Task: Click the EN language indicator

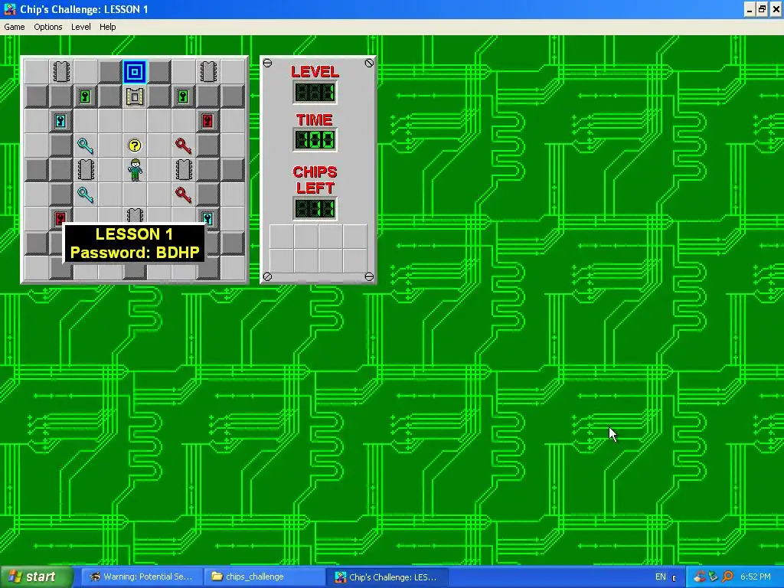Action: pyautogui.click(x=660, y=577)
